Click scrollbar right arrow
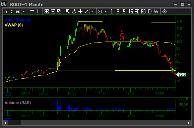Image resolution: width=194 pixels, height=128 pixels. [189, 123]
